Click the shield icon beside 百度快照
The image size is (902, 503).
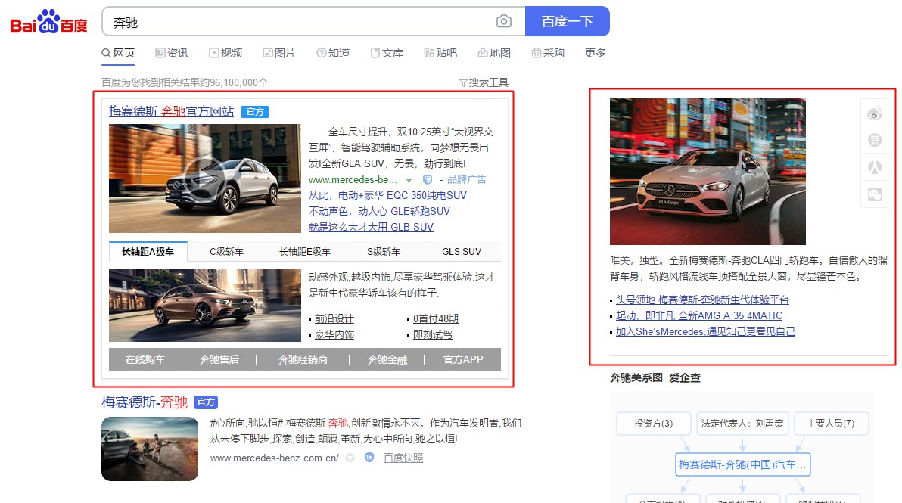(x=369, y=458)
